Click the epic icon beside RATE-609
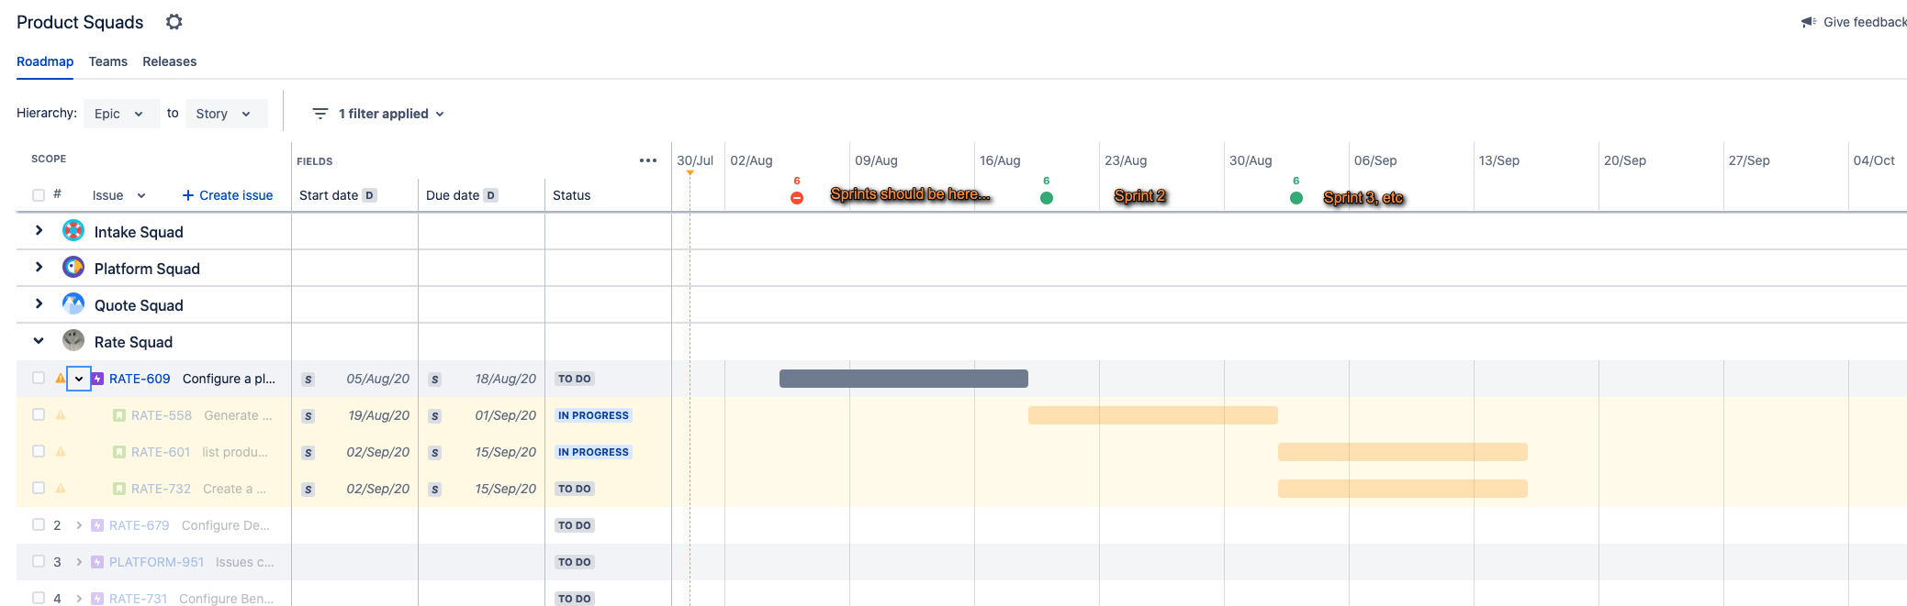The width and height of the screenshot is (1907, 606). click(x=97, y=379)
